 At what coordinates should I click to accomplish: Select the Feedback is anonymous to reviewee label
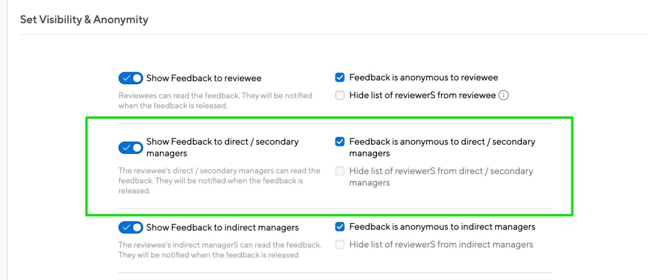click(x=423, y=77)
